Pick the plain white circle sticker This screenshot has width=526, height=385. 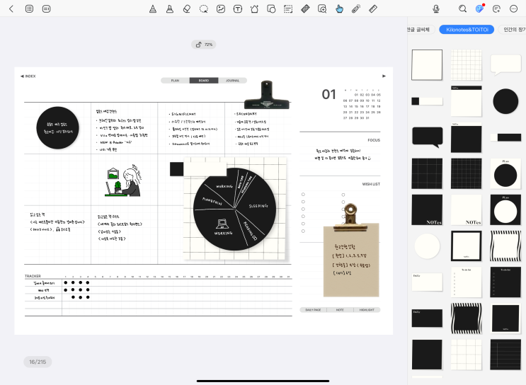(x=427, y=246)
